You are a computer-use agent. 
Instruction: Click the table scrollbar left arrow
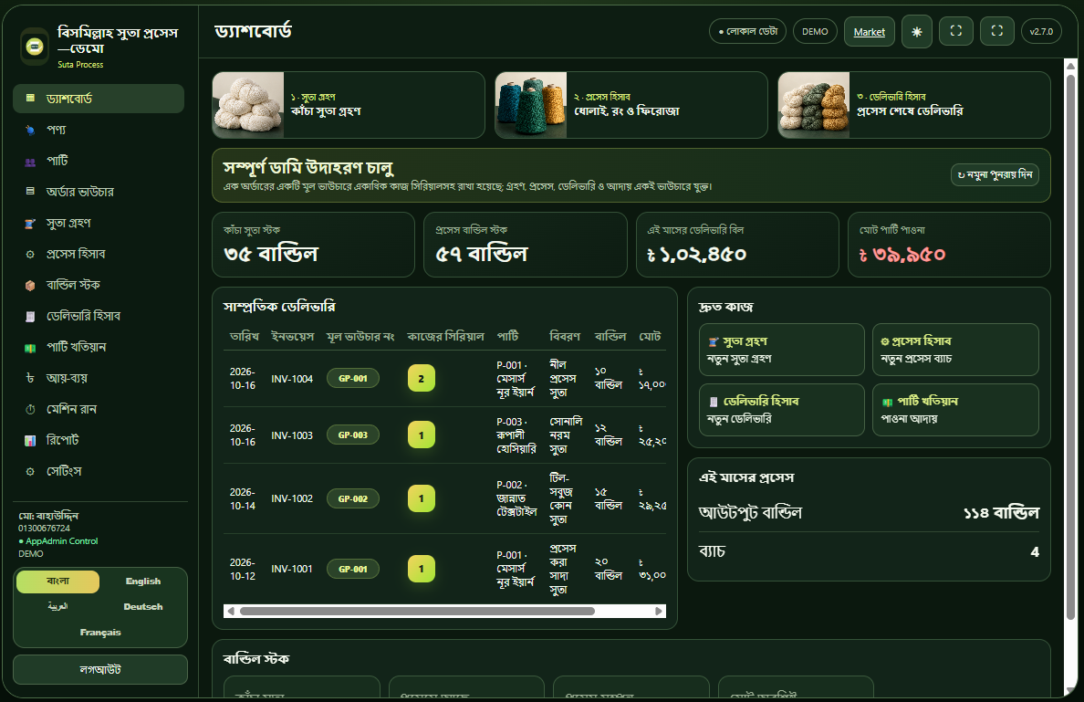231,612
